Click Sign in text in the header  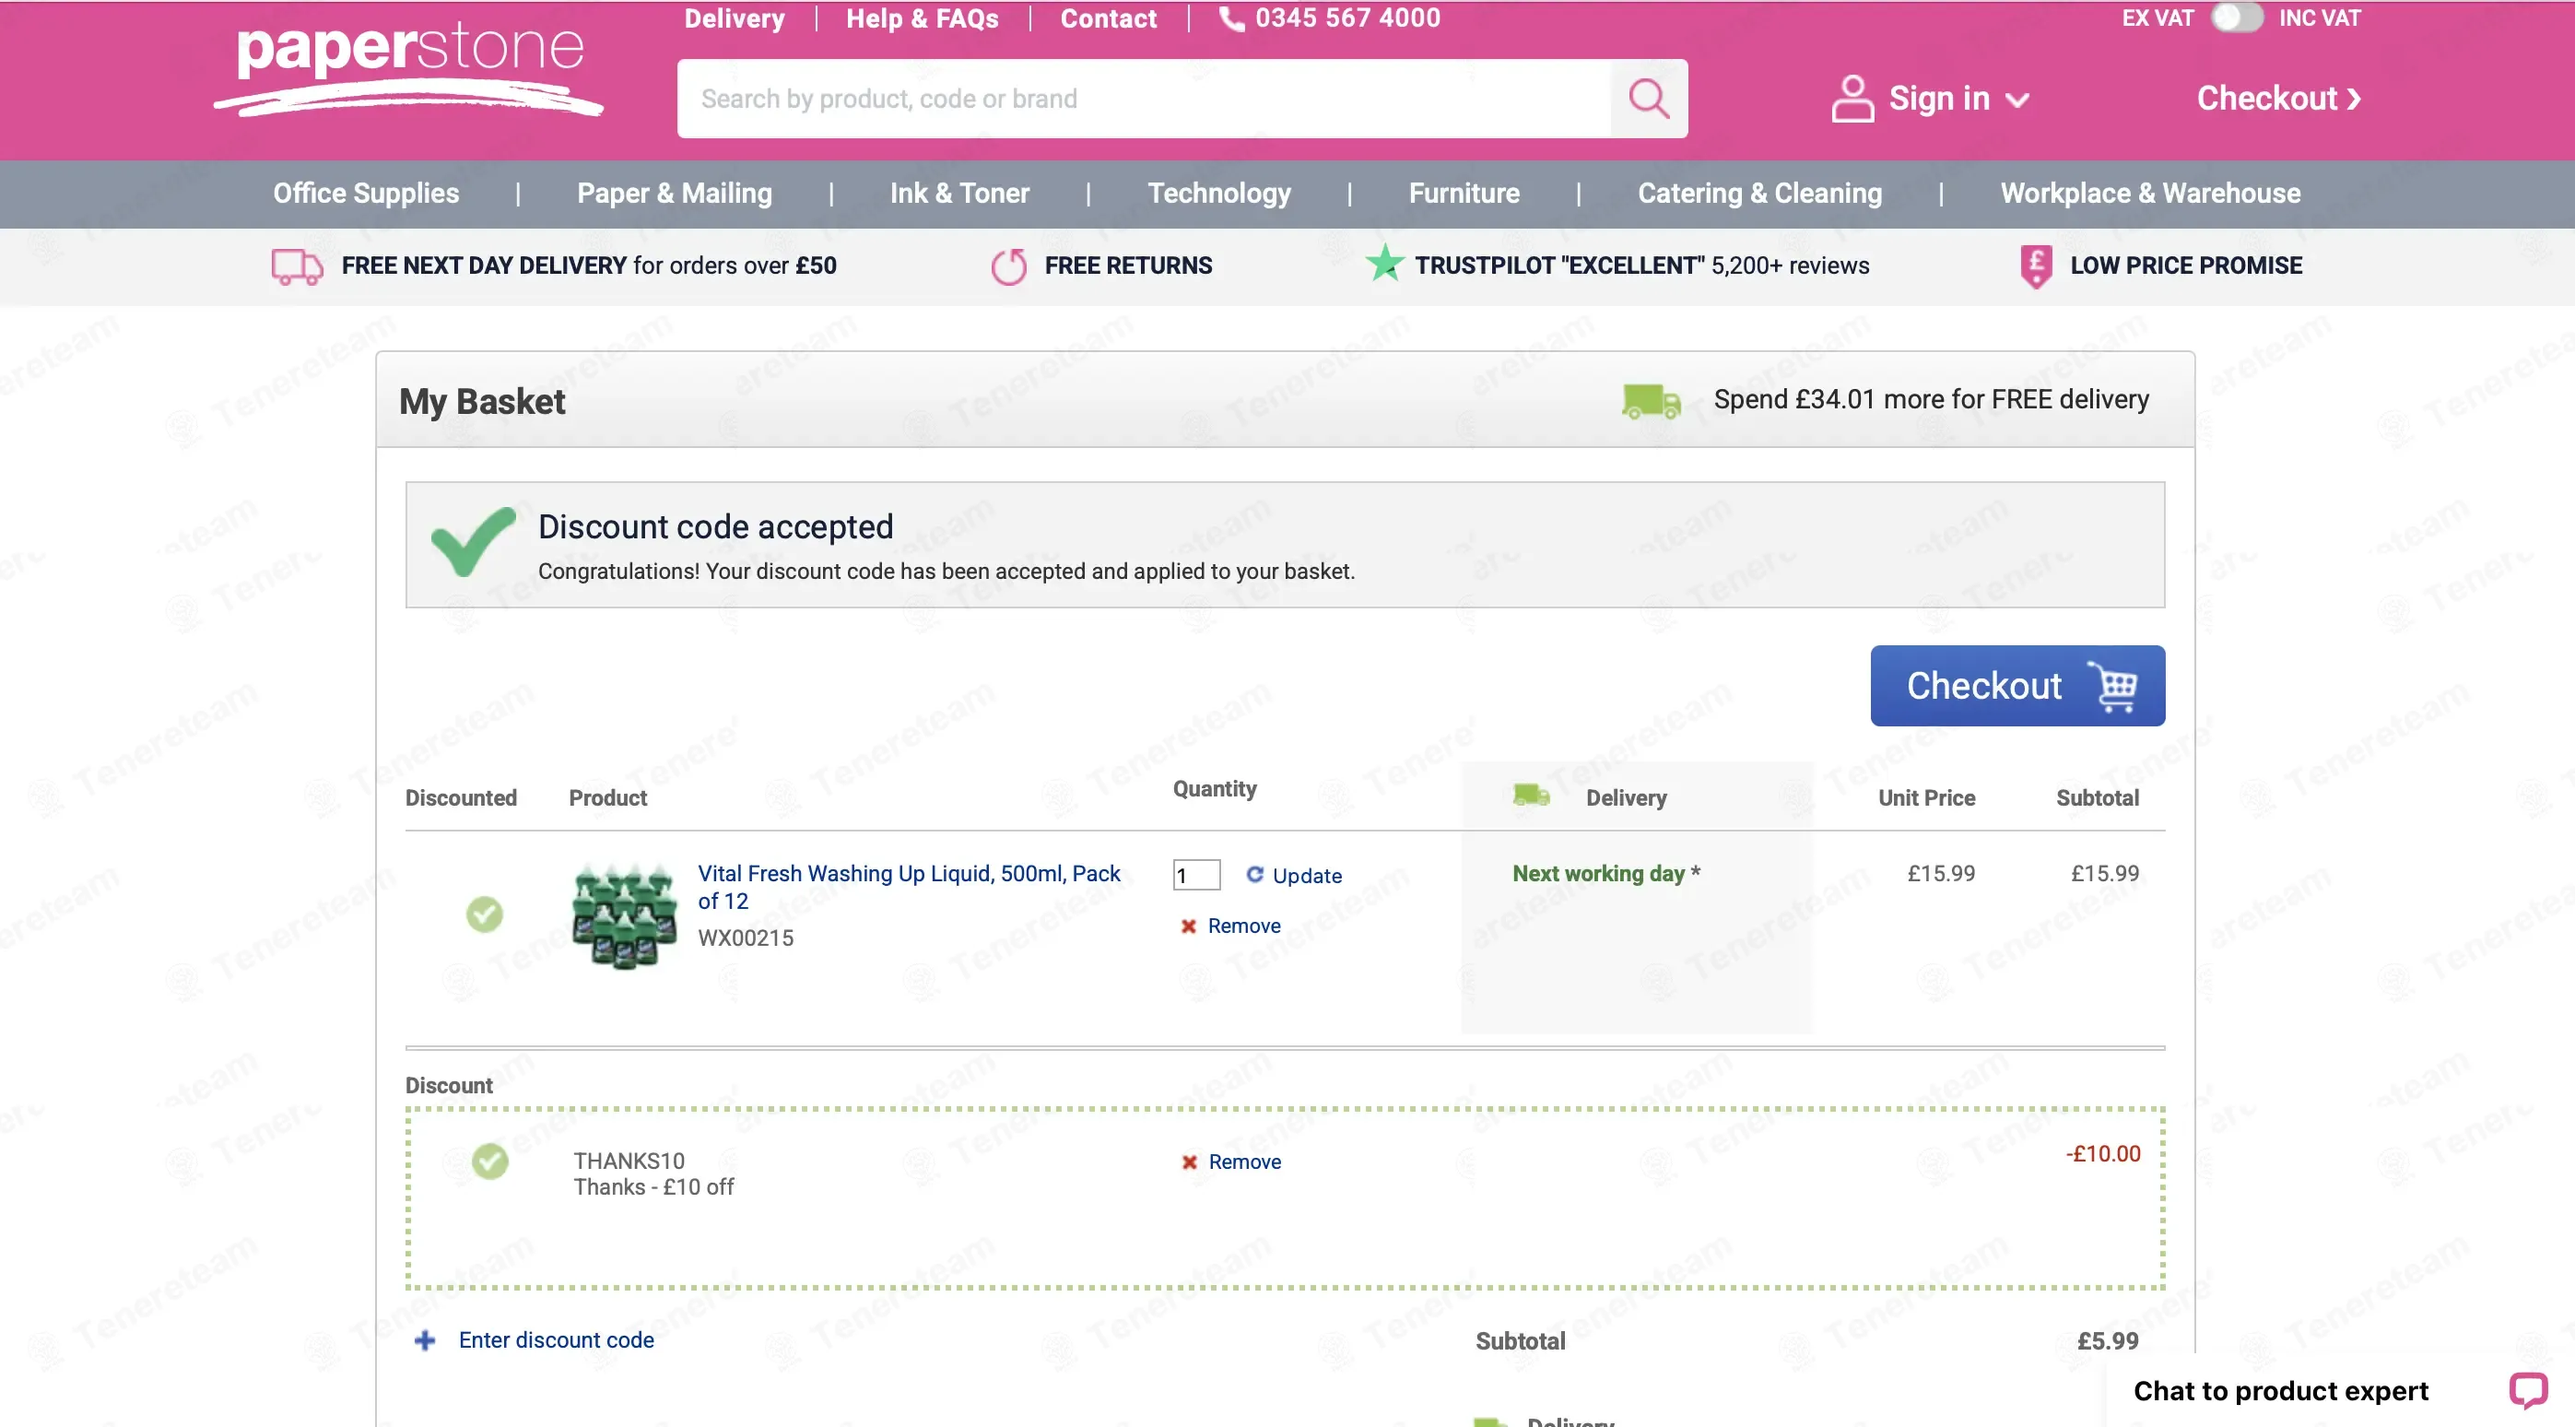(x=1938, y=98)
